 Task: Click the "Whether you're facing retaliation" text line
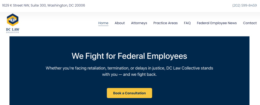pos(129,68)
